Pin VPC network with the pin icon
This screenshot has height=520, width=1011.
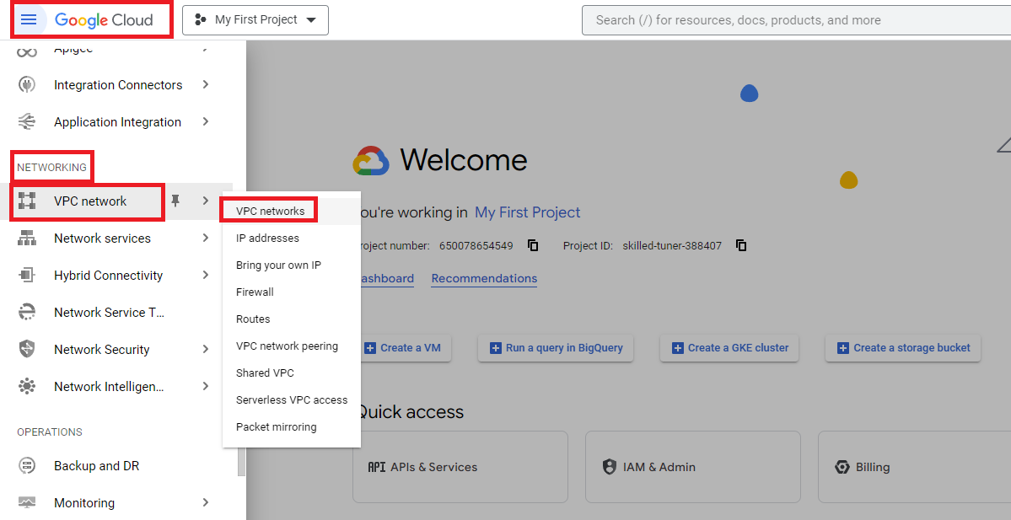[175, 201]
